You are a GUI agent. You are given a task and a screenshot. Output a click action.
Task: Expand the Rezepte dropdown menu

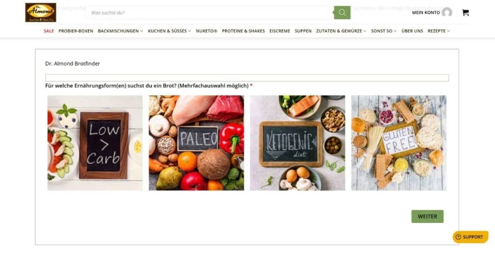pos(438,31)
